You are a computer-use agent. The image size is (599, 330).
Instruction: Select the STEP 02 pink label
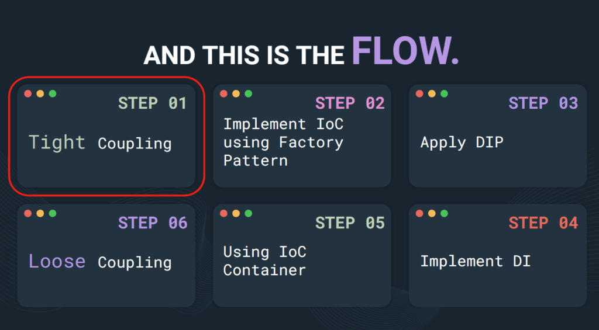click(x=350, y=103)
